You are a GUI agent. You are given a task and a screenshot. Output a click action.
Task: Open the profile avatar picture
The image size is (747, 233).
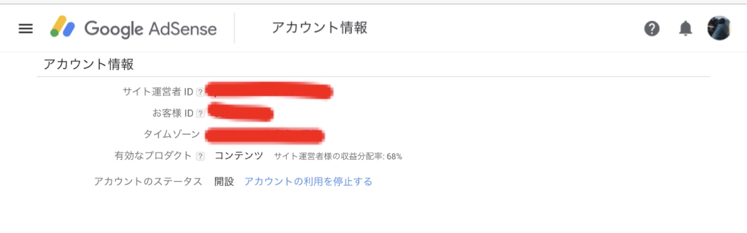(719, 28)
